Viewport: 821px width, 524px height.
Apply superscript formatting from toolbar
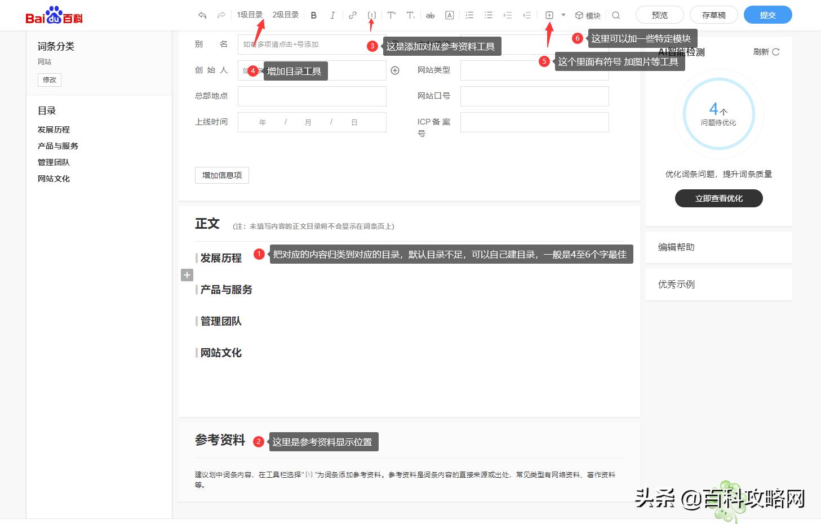tap(392, 15)
